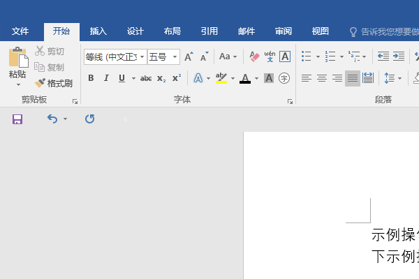Undo the last action
The width and height of the screenshot is (419, 279).
click(x=52, y=119)
